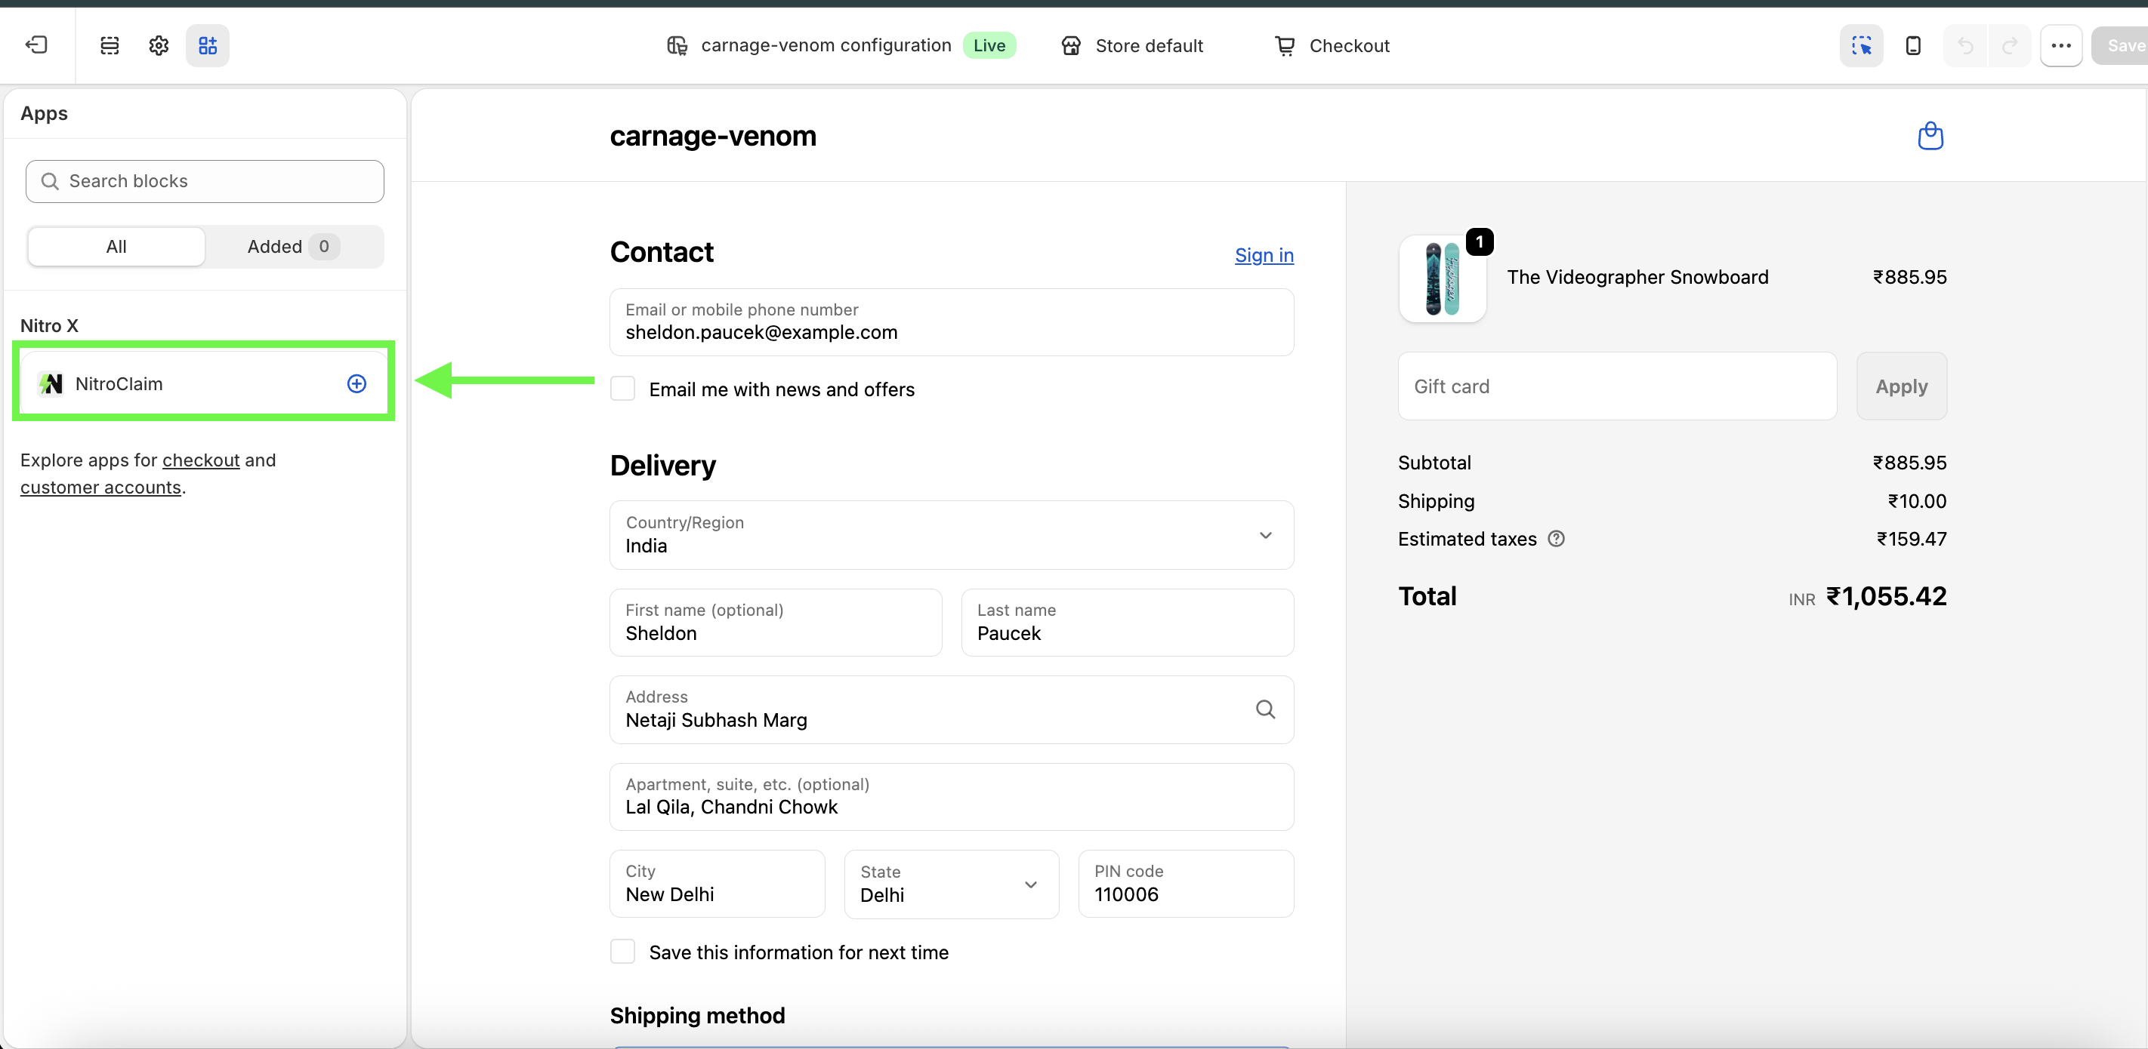Expand the State dropdown
The image size is (2148, 1049).
click(951, 885)
